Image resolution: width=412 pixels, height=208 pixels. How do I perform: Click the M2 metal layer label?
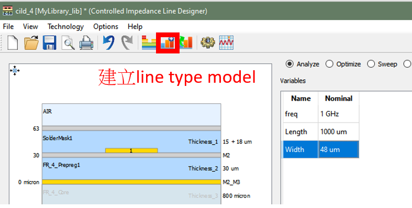coord(226,155)
